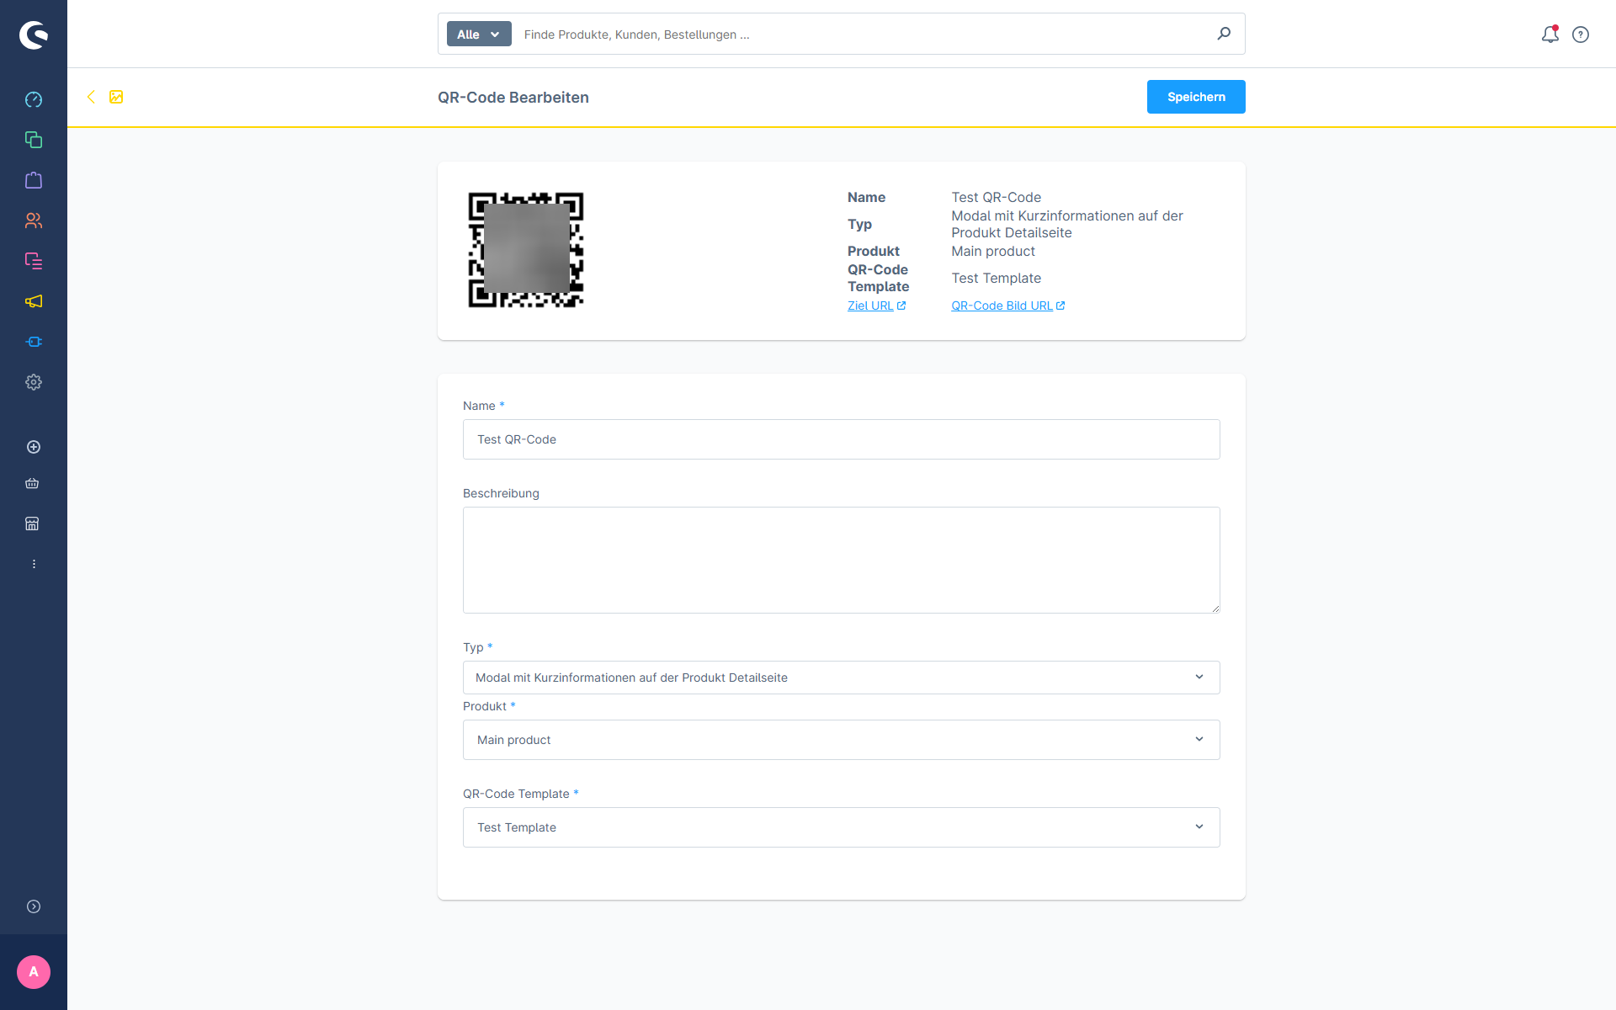Click the 'Typ' bold label in summary card

pyautogui.click(x=859, y=224)
